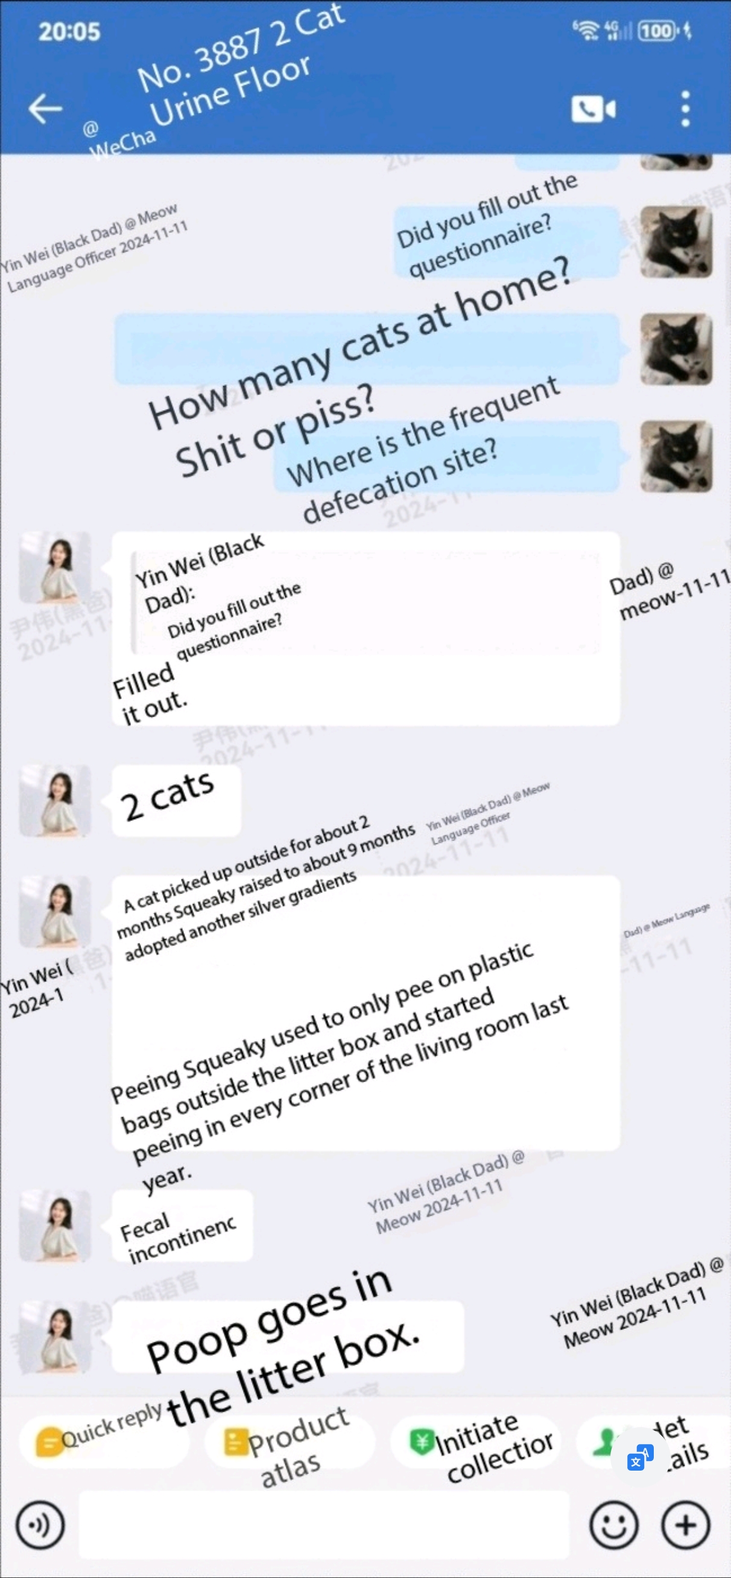Image resolution: width=731 pixels, height=1578 pixels.
Task: Tap the plus attachments icon
Action: [x=686, y=1525]
